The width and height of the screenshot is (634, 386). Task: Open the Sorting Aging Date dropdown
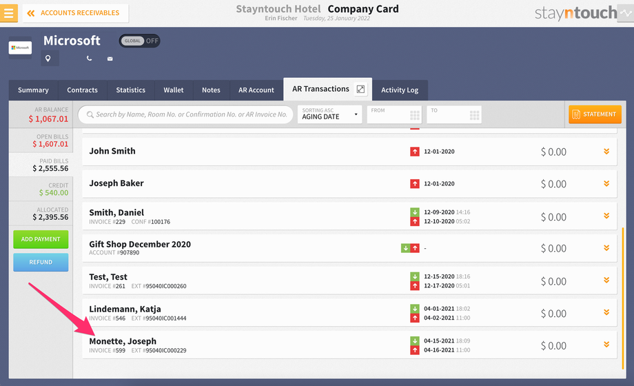[329, 114]
